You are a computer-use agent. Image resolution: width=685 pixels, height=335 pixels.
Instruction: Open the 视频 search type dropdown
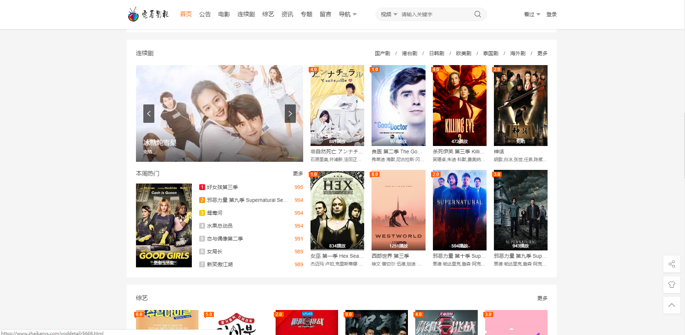[x=389, y=14]
